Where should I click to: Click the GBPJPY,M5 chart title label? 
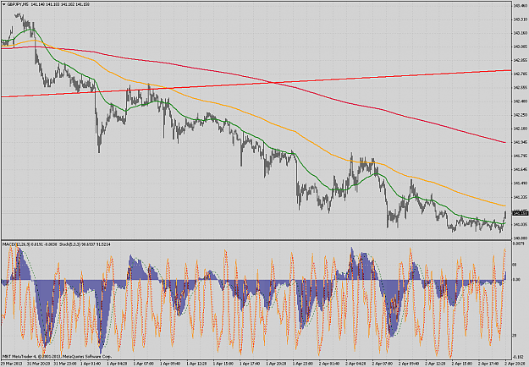tap(18, 4)
